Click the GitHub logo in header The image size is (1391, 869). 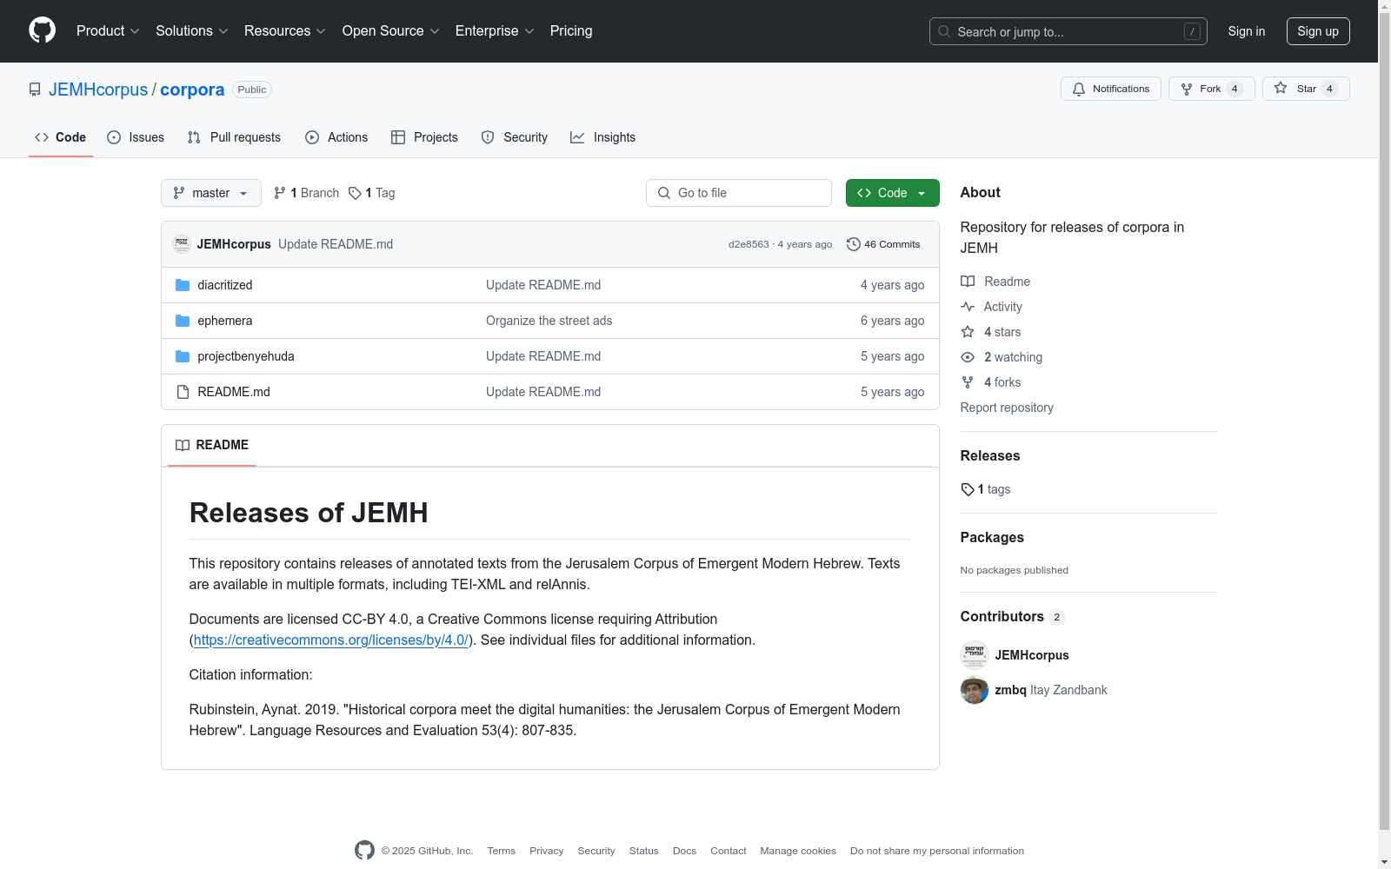click(x=42, y=30)
